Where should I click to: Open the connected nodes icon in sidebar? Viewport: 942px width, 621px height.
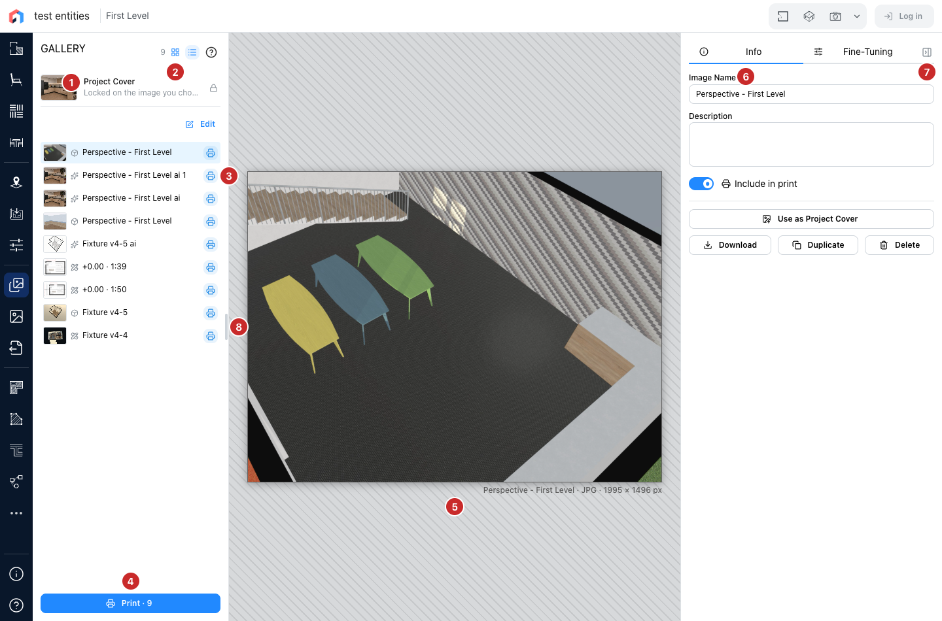(x=16, y=482)
